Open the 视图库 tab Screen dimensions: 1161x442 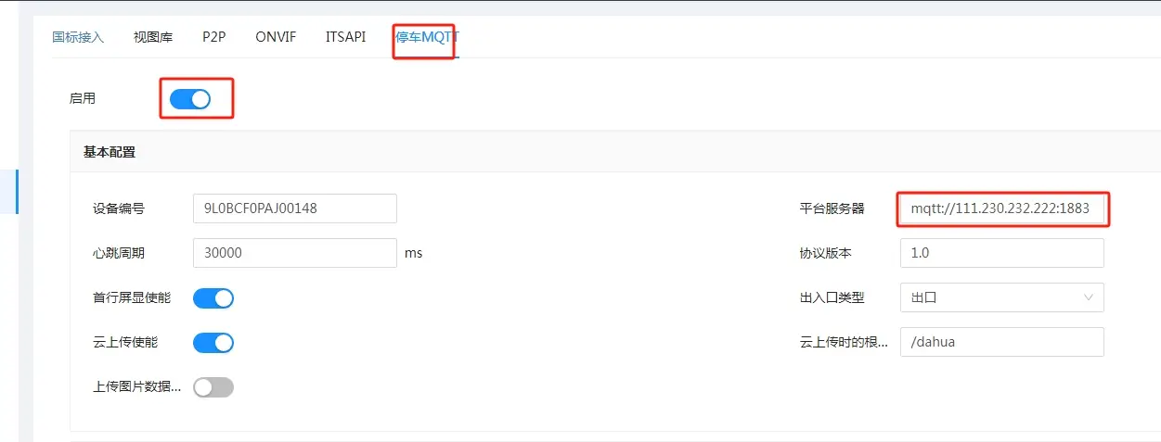(153, 37)
